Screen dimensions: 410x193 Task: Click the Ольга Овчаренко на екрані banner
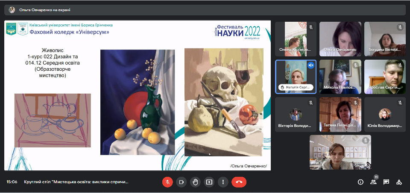click(x=205, y=10)
